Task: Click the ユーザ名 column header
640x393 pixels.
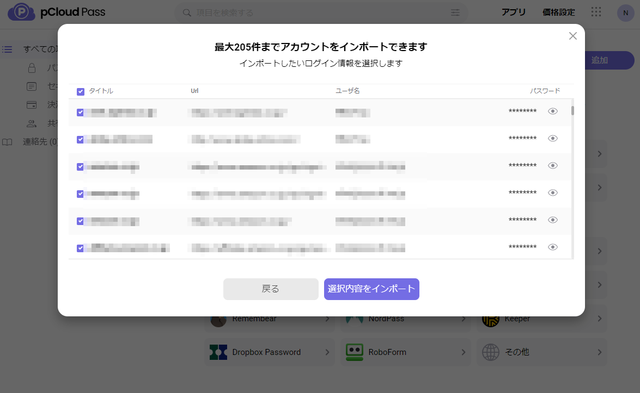Action: coord(348,91)
